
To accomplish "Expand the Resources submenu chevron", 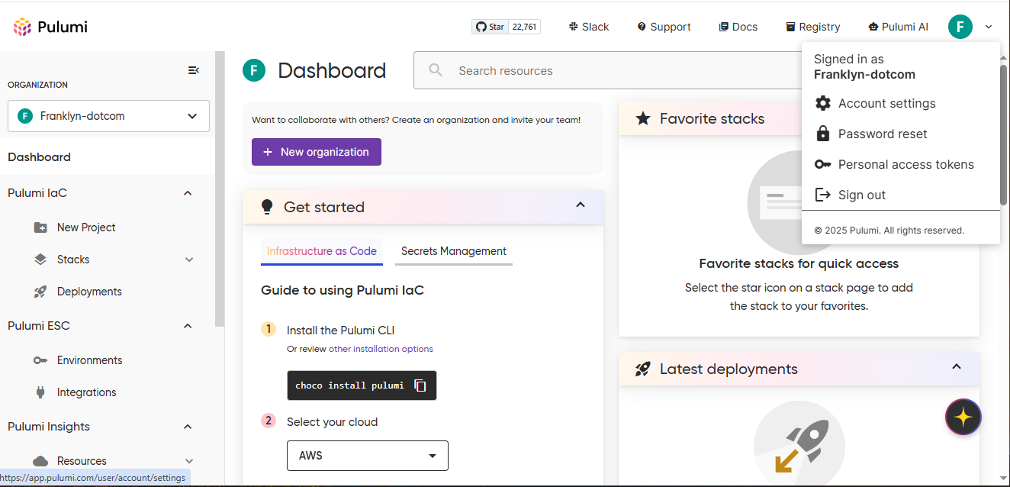I will (x=189, y=461).
